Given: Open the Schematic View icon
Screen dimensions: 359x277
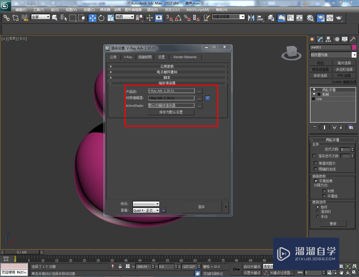Looking at the screenshot, I should 300,18.
